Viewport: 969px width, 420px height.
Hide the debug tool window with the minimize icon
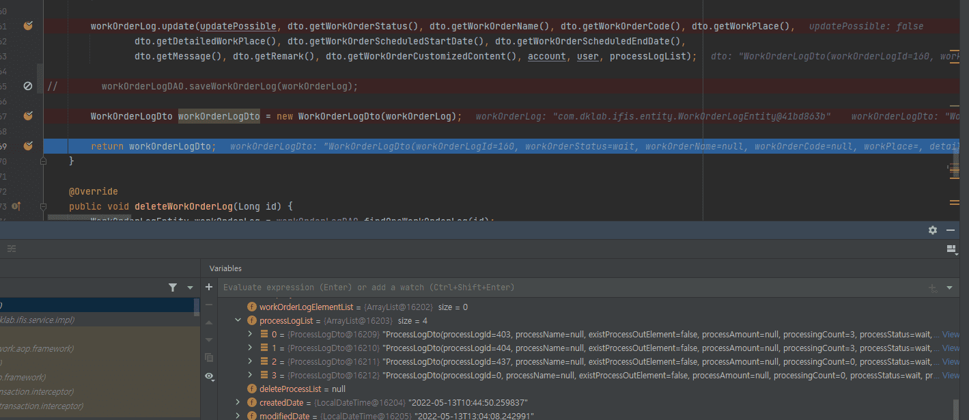[x=950, y=231]
